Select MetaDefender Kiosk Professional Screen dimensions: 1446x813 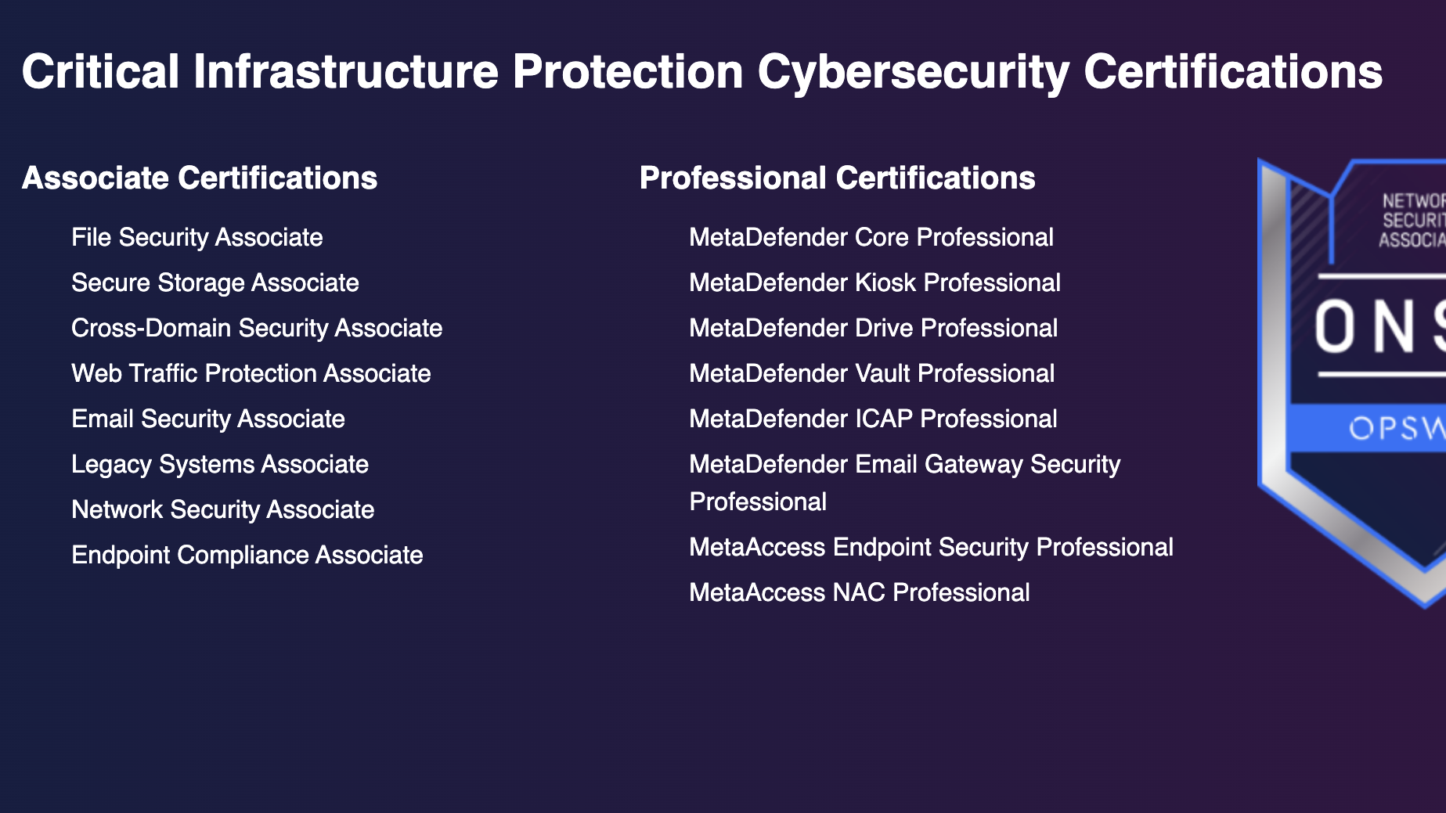(x=874, y=282)
